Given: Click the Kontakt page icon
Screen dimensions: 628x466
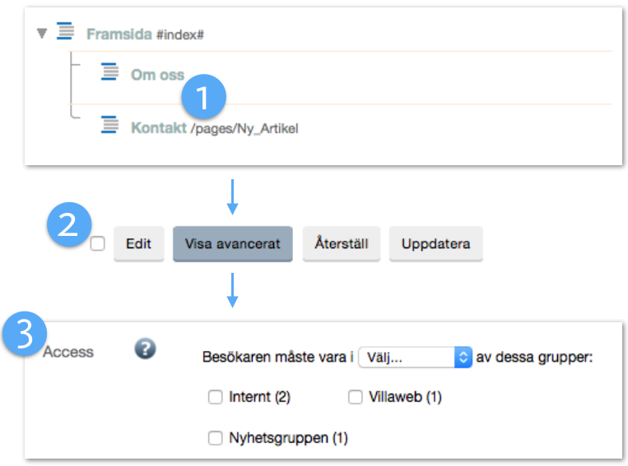Looking at the screenshot, I should click(x=109, y=125).
